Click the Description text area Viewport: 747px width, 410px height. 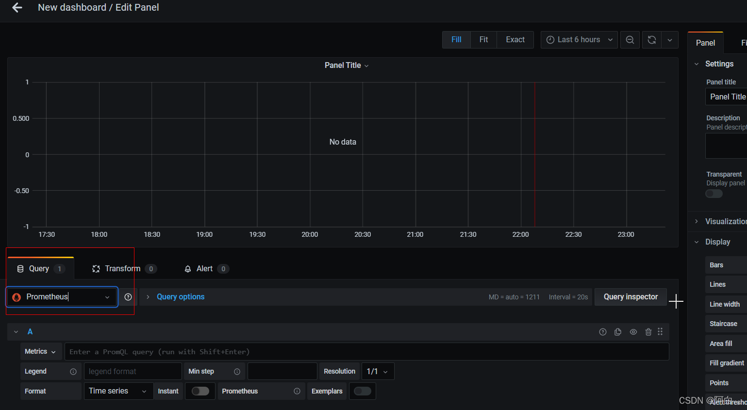click(726, 146)
